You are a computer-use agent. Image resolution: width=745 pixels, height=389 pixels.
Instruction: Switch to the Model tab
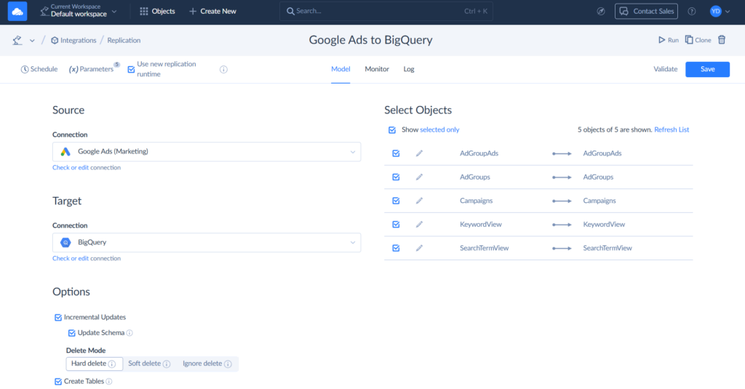coord(340,69)
